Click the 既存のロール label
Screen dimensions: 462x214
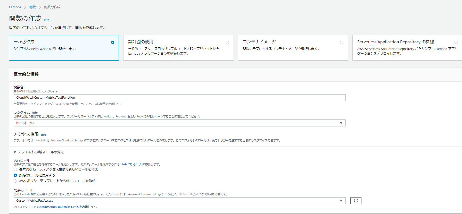pyautogui.click(x=23, y=190)
